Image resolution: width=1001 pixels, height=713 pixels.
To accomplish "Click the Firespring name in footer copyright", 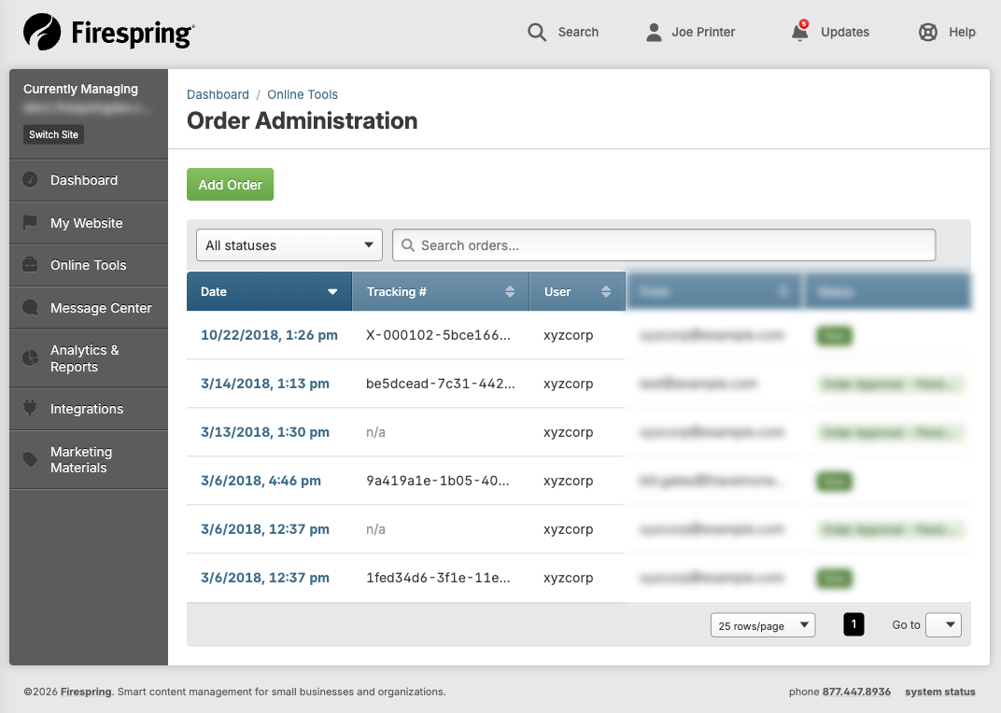I will pyautogui.click(x=86, y=692).
